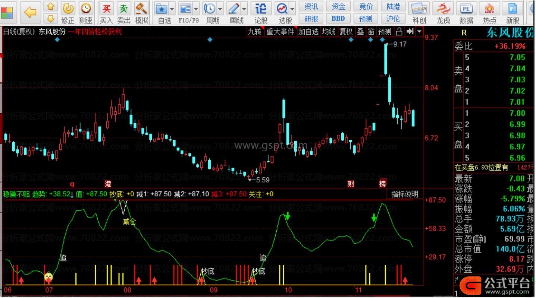Open the 科创 chart icon
The height and width of the screenshot is (298, 536).
(x=419, y=8)
